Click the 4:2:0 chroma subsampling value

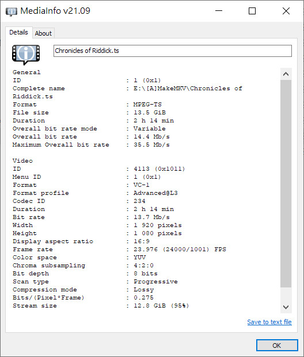click(143, 266)
